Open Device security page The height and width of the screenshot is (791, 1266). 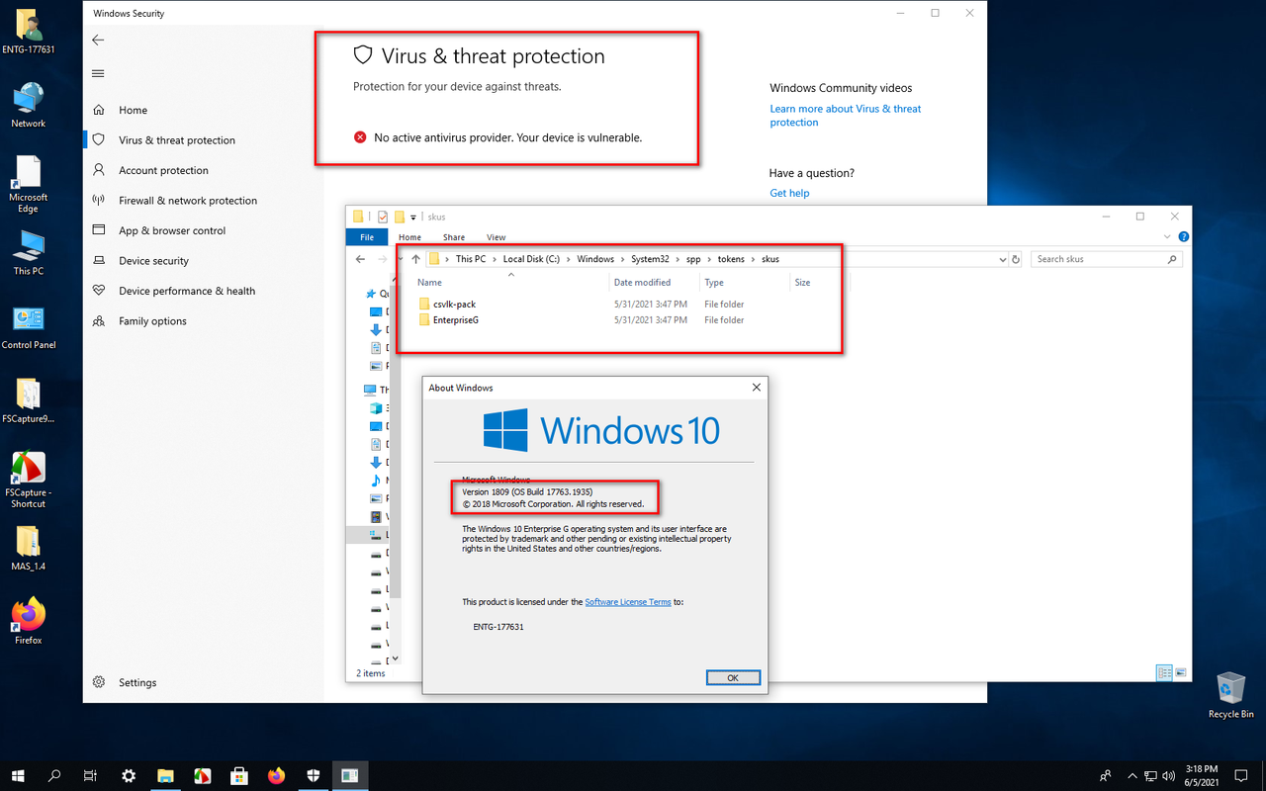point(153,261)
